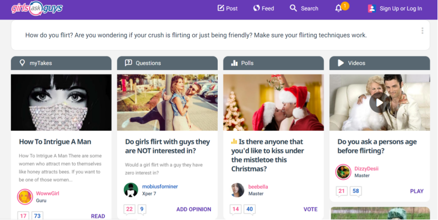Image resolution: width=438 pixels, height=220 pixels.
Task: Click ADD OPINION on the flirt question
Action: tap(193, 209)
